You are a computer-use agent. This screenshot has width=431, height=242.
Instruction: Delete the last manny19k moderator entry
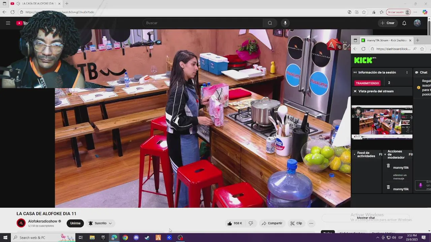click(388, 187)
